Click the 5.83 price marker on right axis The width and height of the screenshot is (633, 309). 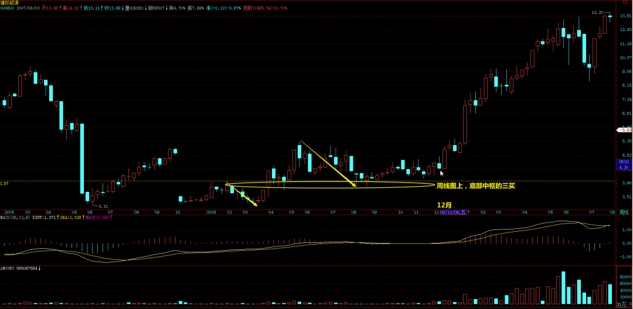(624, 130)
